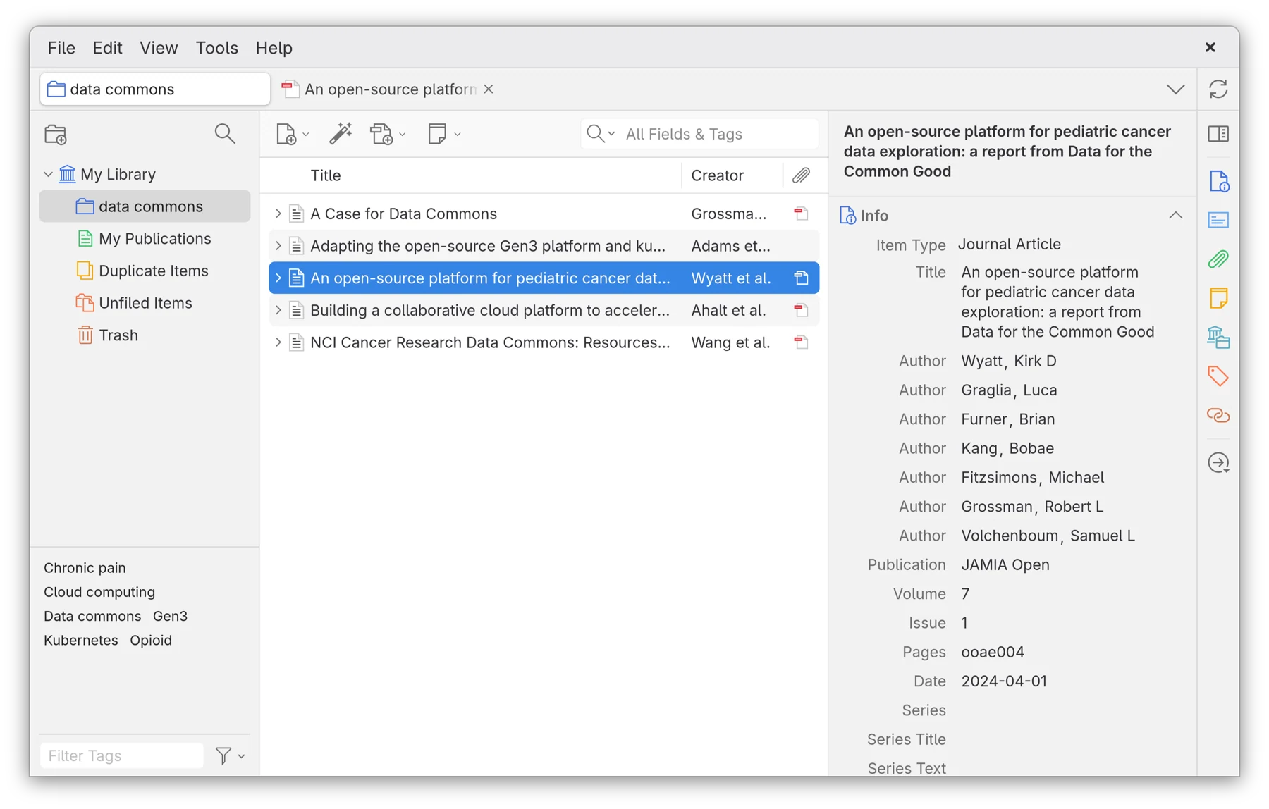Jump to Abstract section icon
This screenshot has width=1269, height=809.
1218,221
